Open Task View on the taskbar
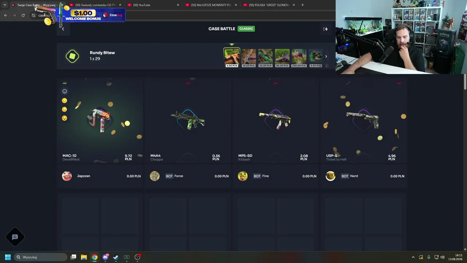 (73, 257)
